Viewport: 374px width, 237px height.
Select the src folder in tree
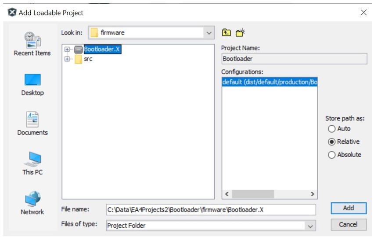point(88,59)
